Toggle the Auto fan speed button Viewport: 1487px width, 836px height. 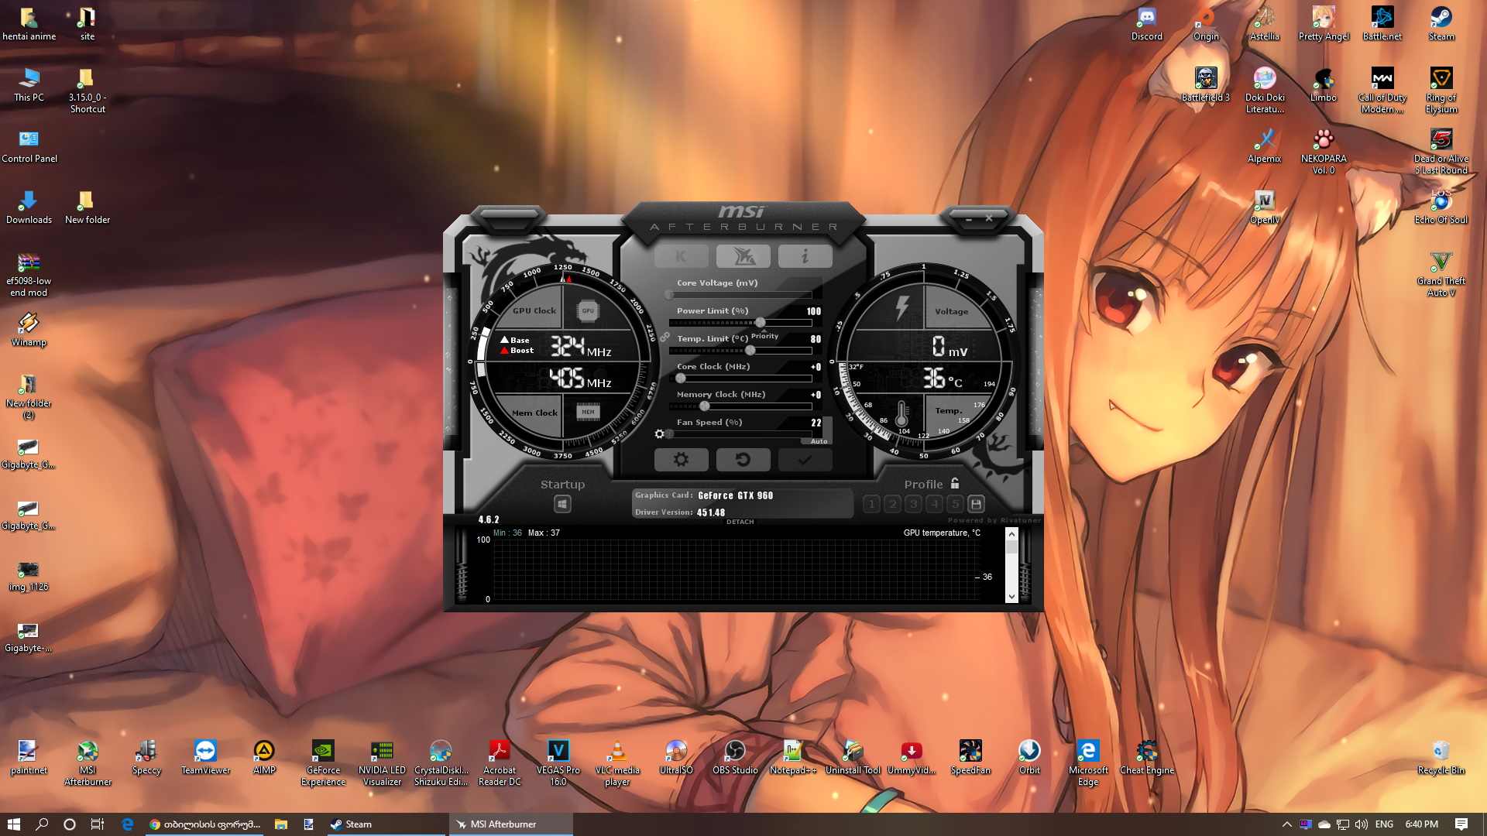[x=819, y=441]
